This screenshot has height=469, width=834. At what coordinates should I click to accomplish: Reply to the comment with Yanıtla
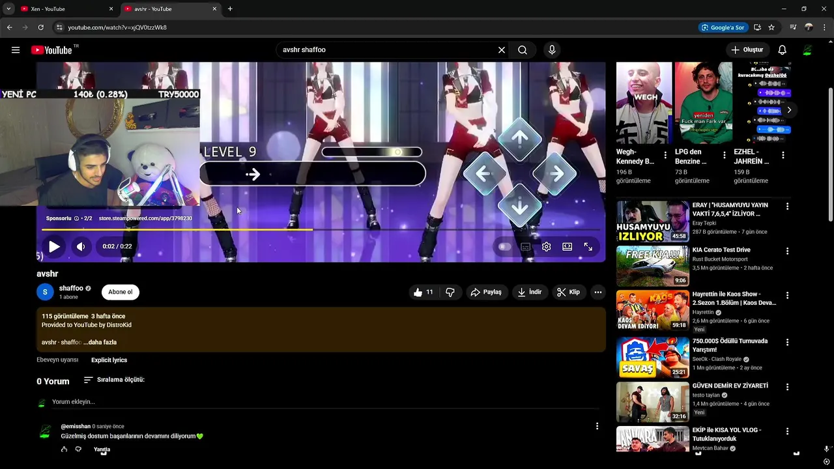[102, 449]
